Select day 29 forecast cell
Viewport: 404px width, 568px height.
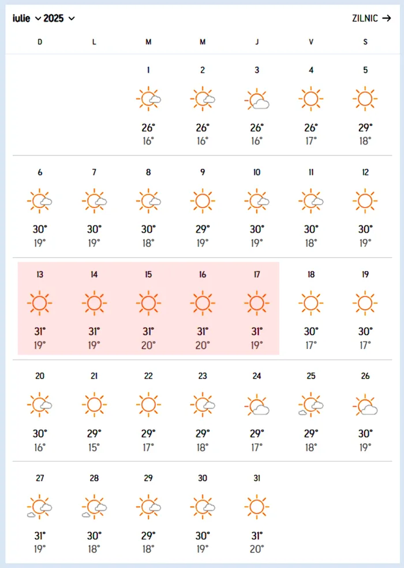coord(148,513)
